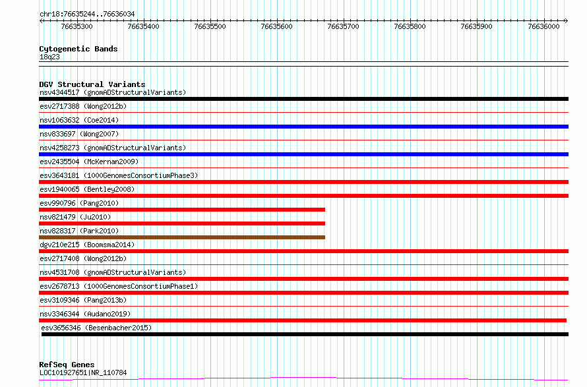This screenshot has height=387, width=587.
Task: Open variant nsv821479 (Ju2010)
Action: tap(75, 217)
